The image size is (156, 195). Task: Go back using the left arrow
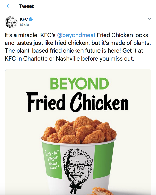[9, 6]
